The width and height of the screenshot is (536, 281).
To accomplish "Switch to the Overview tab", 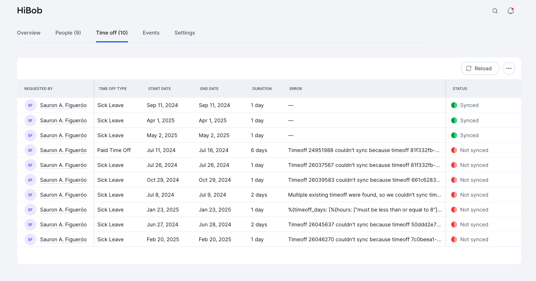I will coord(29,33).
